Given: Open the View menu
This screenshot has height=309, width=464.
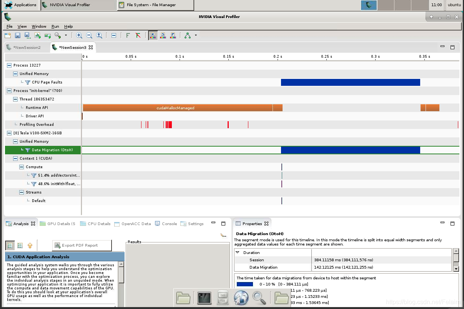Looking at the screenshot, I should click(x=22, y=26).
